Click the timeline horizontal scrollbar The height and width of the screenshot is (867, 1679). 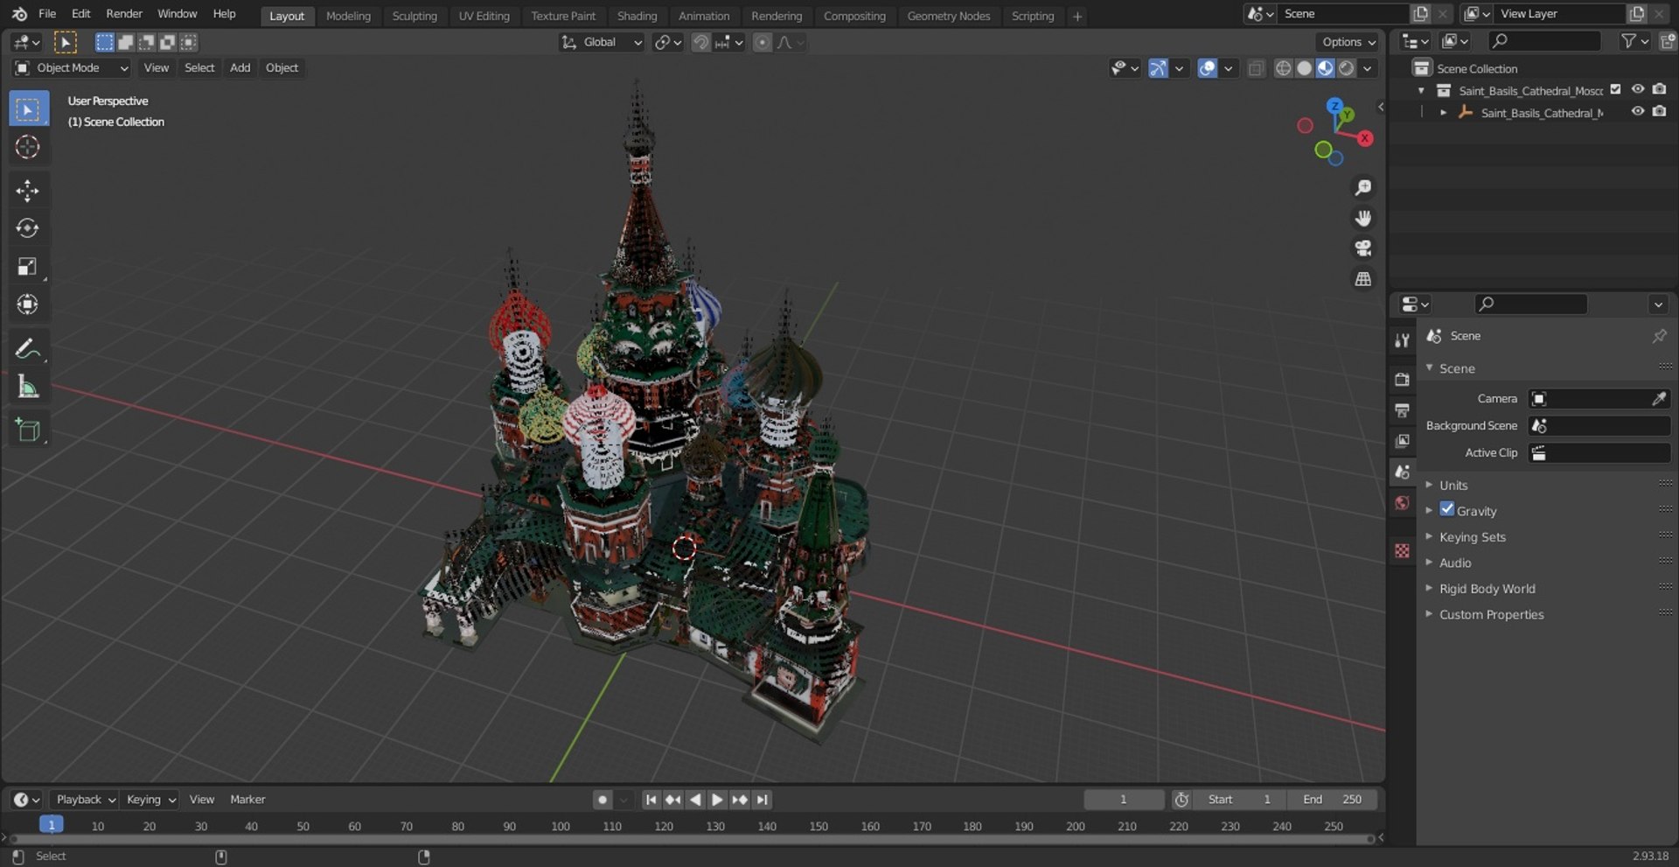point(691,839)
